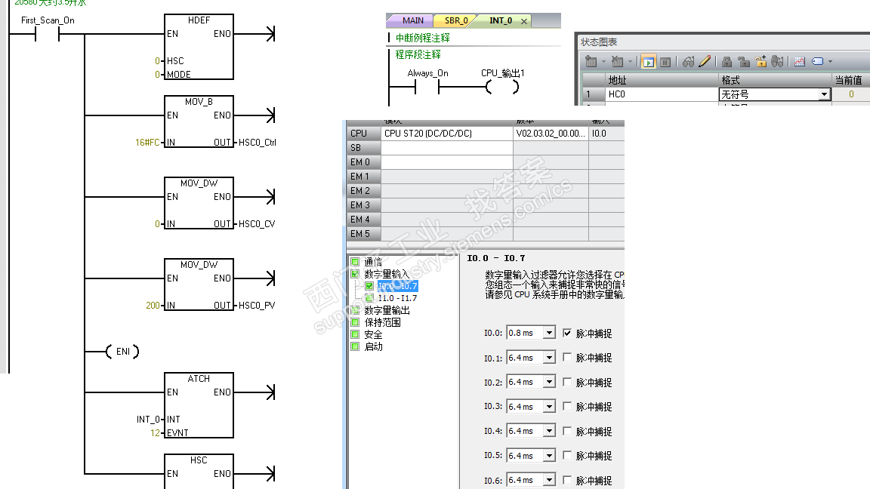This screenshot has height=489, width=870.
Task: Click the HC0 address cell
Action: pyautogui.click(x=662, y=94)
